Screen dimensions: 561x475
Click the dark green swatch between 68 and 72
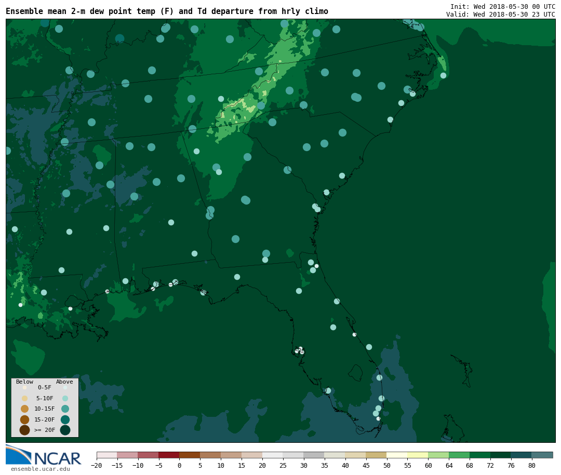(480, 455)
